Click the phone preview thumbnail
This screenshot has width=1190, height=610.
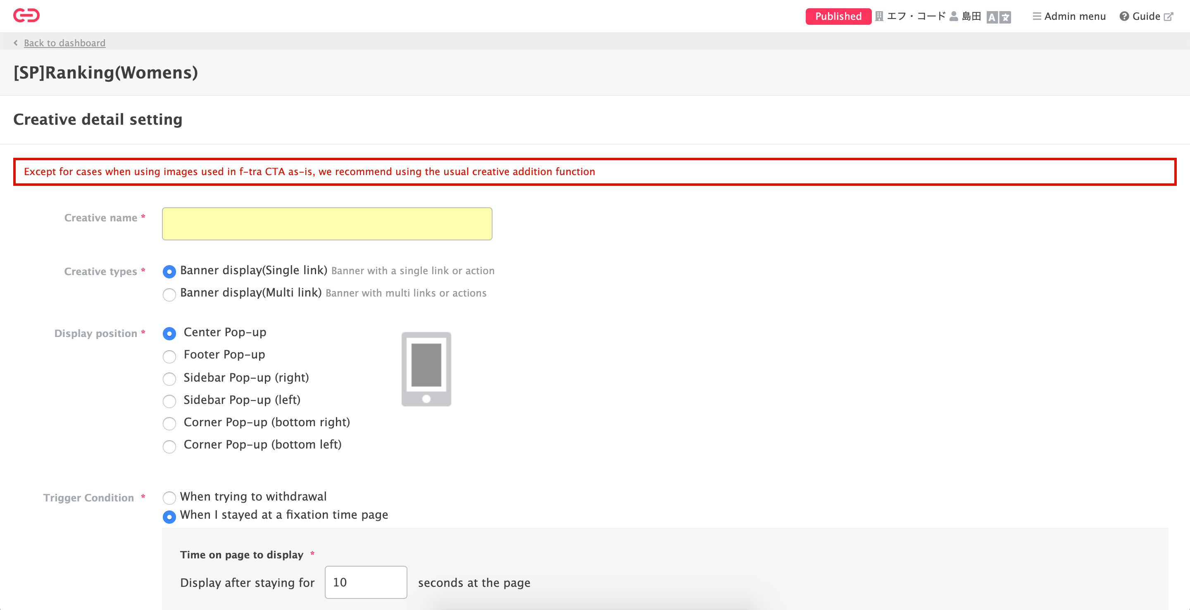pos(426,369)
